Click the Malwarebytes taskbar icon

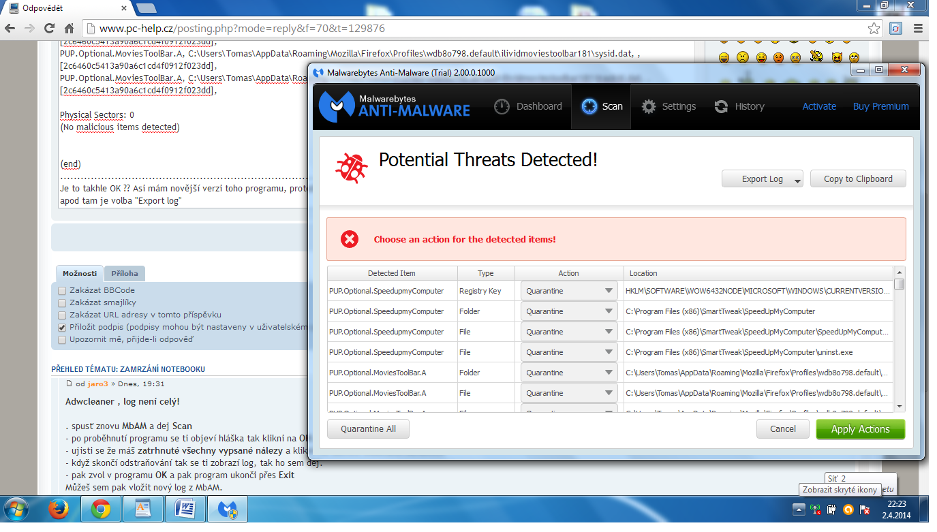click(x=227, y=509)
